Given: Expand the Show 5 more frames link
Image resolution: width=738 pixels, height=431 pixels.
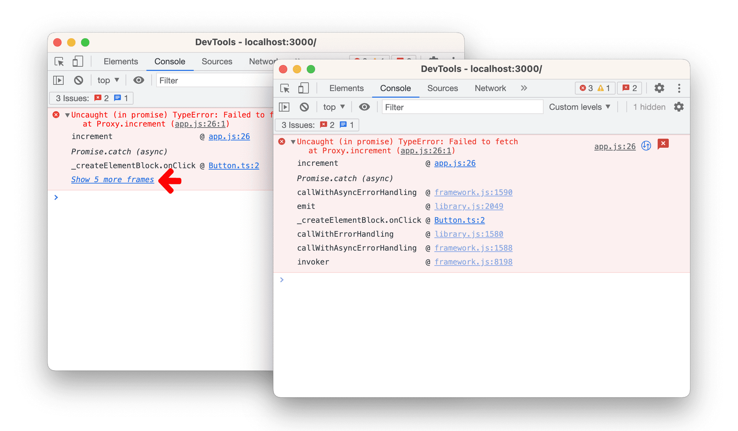Looking at the screenshot, I should pyautogui.click(x=112, y=180).
